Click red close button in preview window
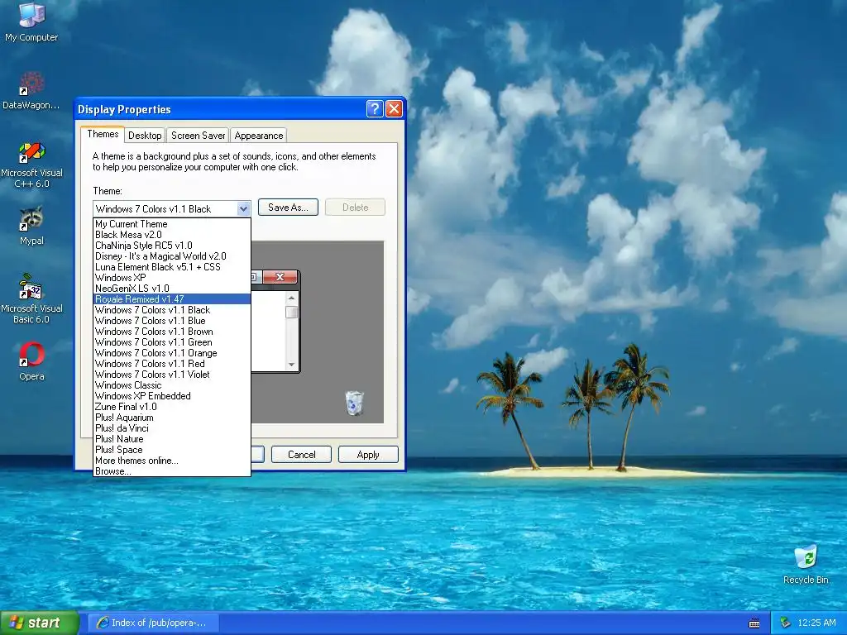 (x=280, y=277)
